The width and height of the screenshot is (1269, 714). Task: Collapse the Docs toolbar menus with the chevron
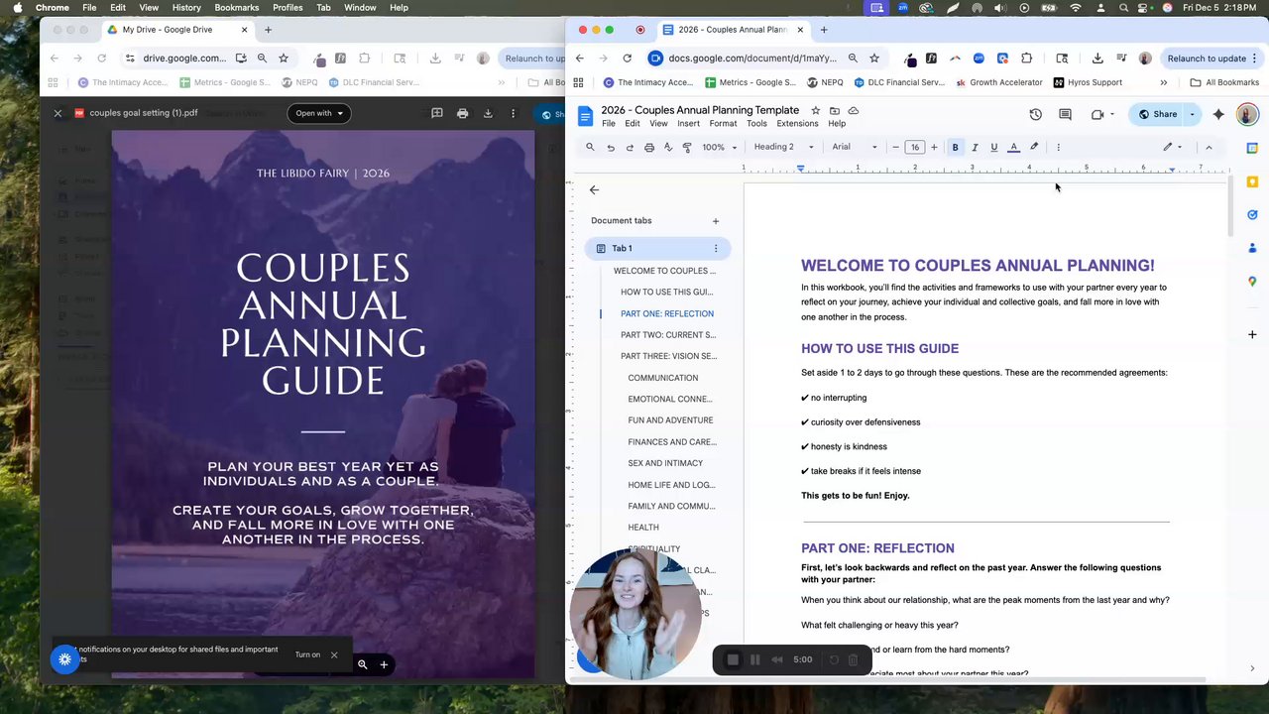pyautogui.click(x=1209, y=147)
